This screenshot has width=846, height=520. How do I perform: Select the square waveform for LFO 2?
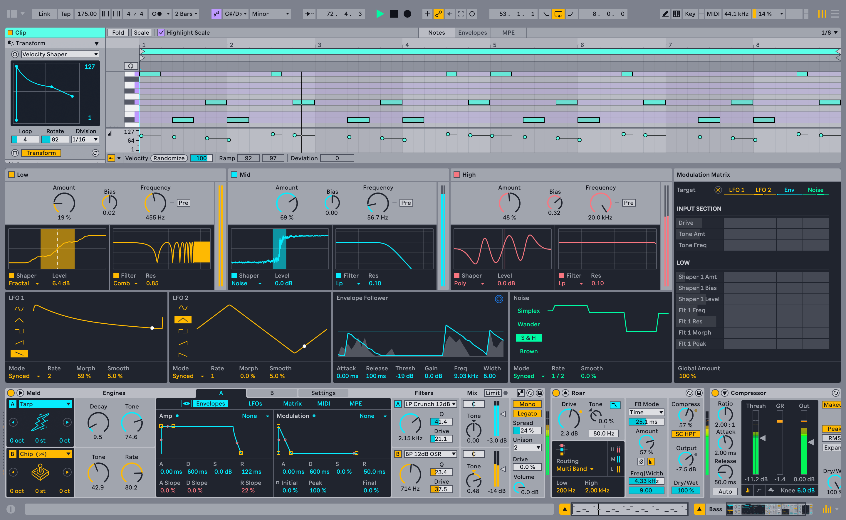tap(183, 331)
